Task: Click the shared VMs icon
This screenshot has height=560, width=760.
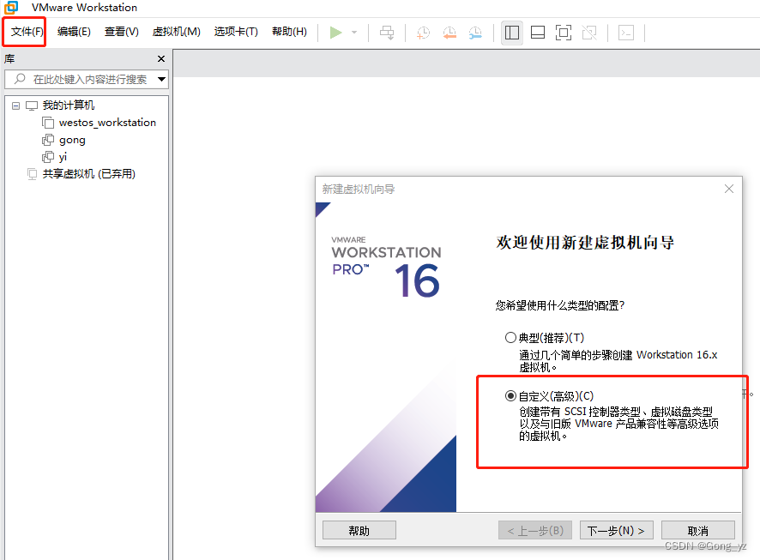Action: click(32, 174)
